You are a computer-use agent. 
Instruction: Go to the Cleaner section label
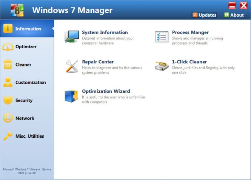pos(23,65)
